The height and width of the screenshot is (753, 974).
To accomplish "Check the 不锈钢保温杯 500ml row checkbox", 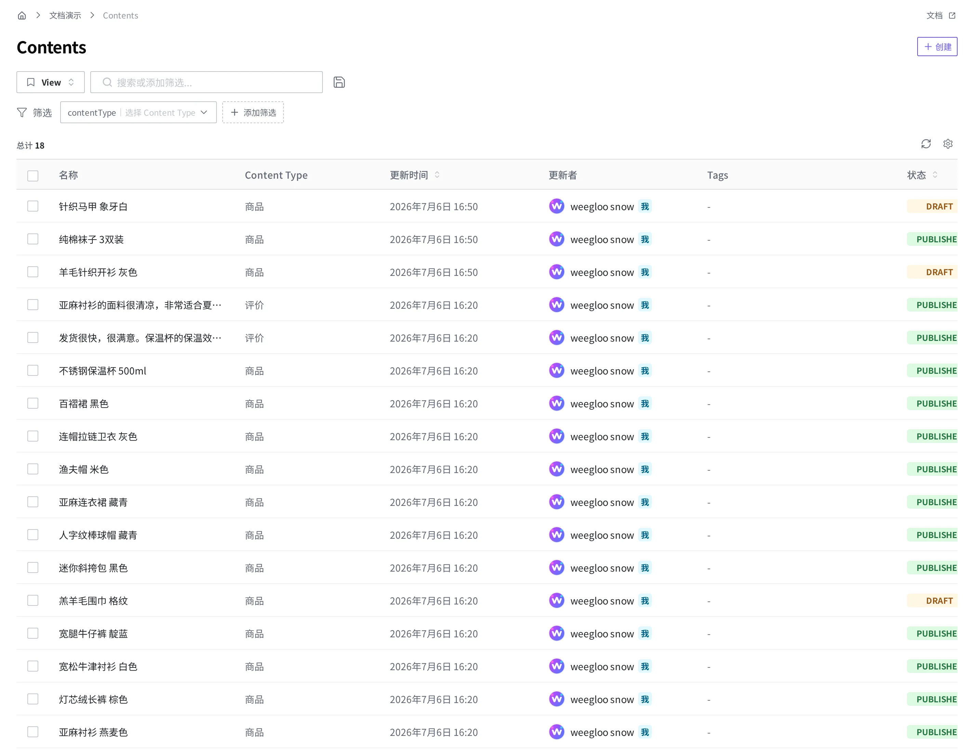I will (32, 370).
